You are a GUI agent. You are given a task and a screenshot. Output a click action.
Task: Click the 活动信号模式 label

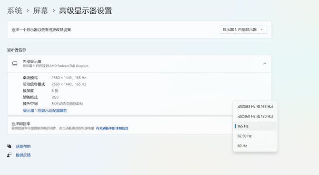pos(34,84)
